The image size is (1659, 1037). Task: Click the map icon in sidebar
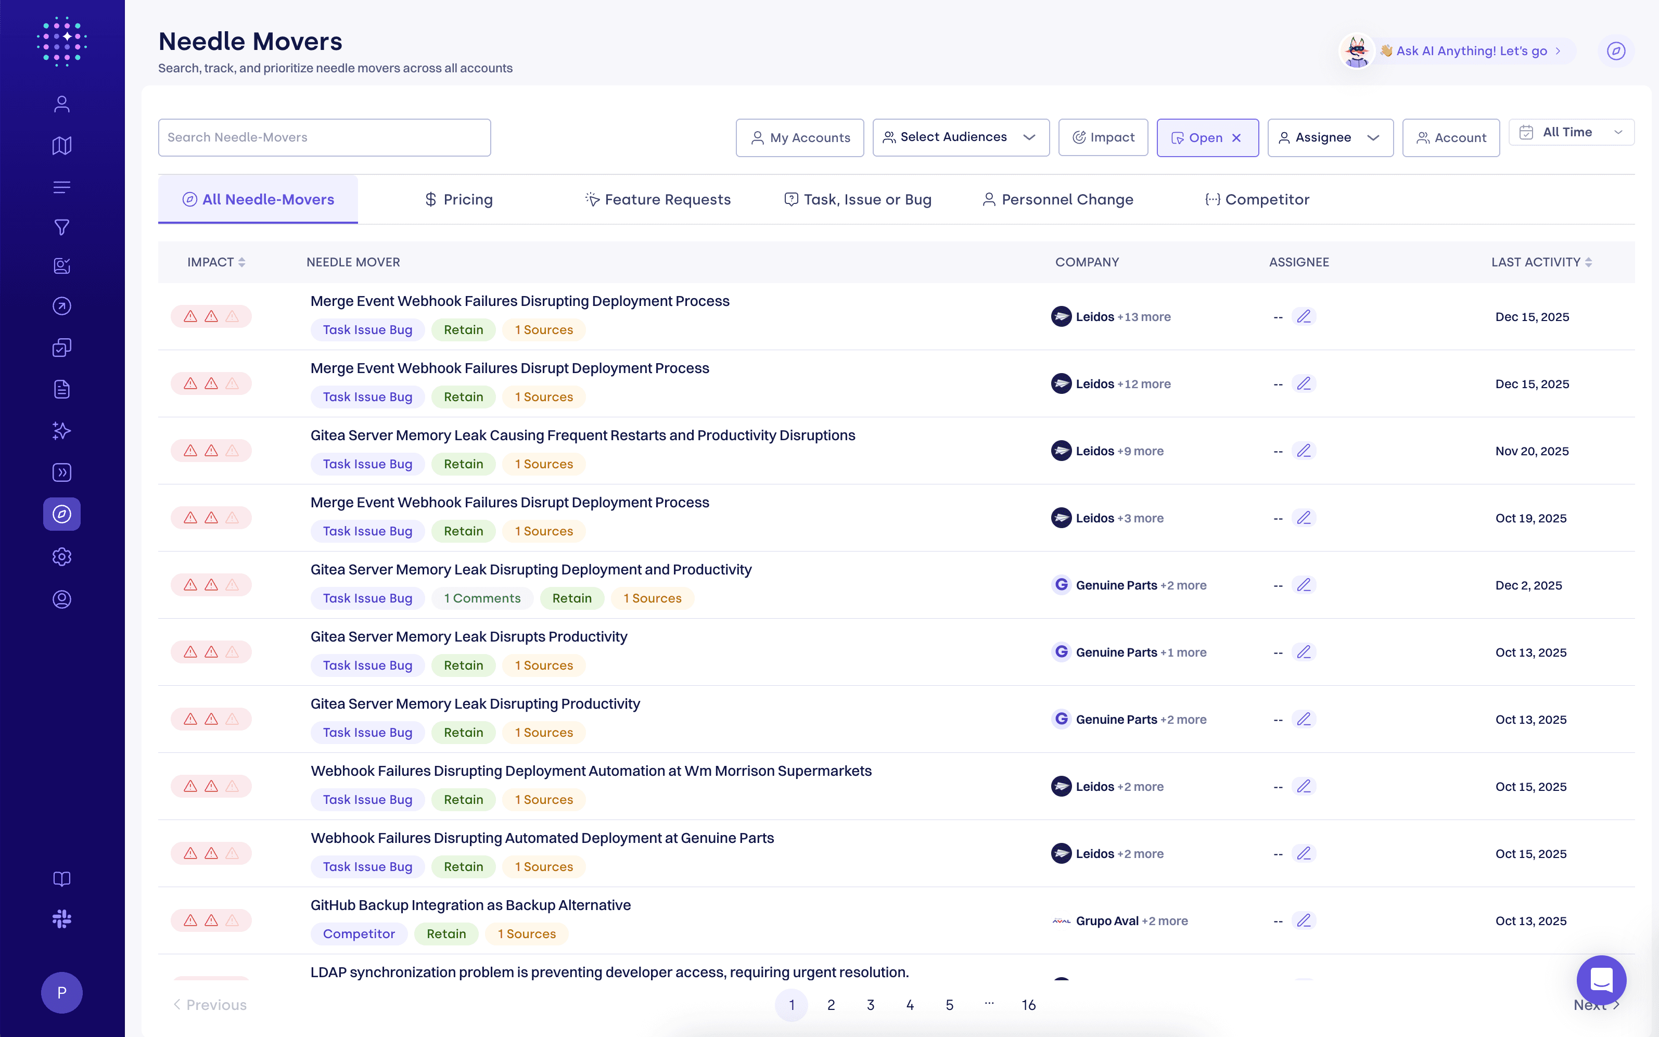click(62, 145)
